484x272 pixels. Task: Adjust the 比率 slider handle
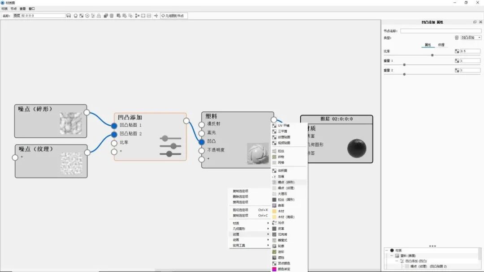[x=432, y=55]
